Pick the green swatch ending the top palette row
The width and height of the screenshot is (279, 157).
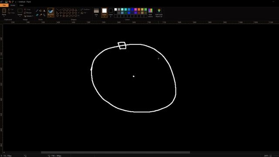[146, 10]
